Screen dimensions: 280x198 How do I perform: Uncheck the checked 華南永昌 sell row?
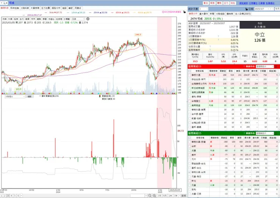190,172
